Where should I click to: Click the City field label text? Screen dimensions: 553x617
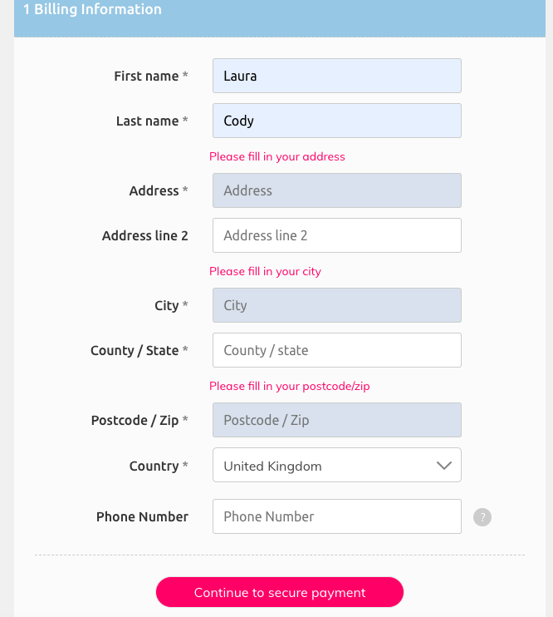[166, 306]
